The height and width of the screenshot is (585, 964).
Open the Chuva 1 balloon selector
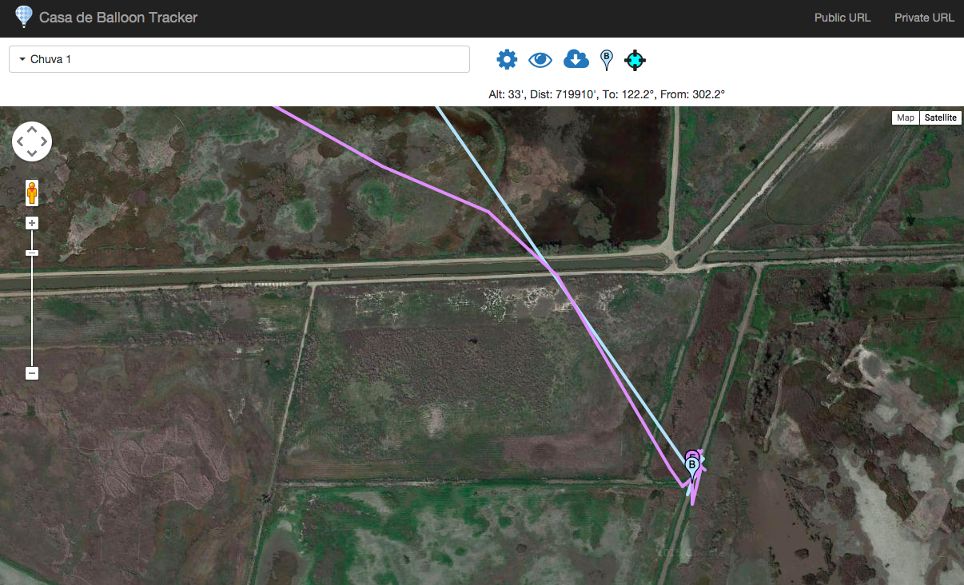pos(239,58)
